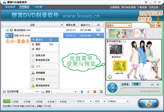Select the balloons menu template thumbnail

pyautogui.click(x=127, y=34)
